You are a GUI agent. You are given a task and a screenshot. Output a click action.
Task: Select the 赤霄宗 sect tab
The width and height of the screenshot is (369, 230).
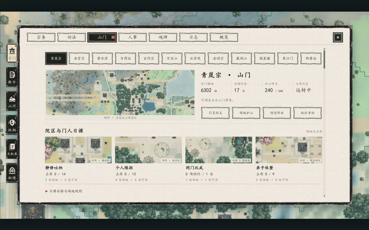(x=79, y=59)
